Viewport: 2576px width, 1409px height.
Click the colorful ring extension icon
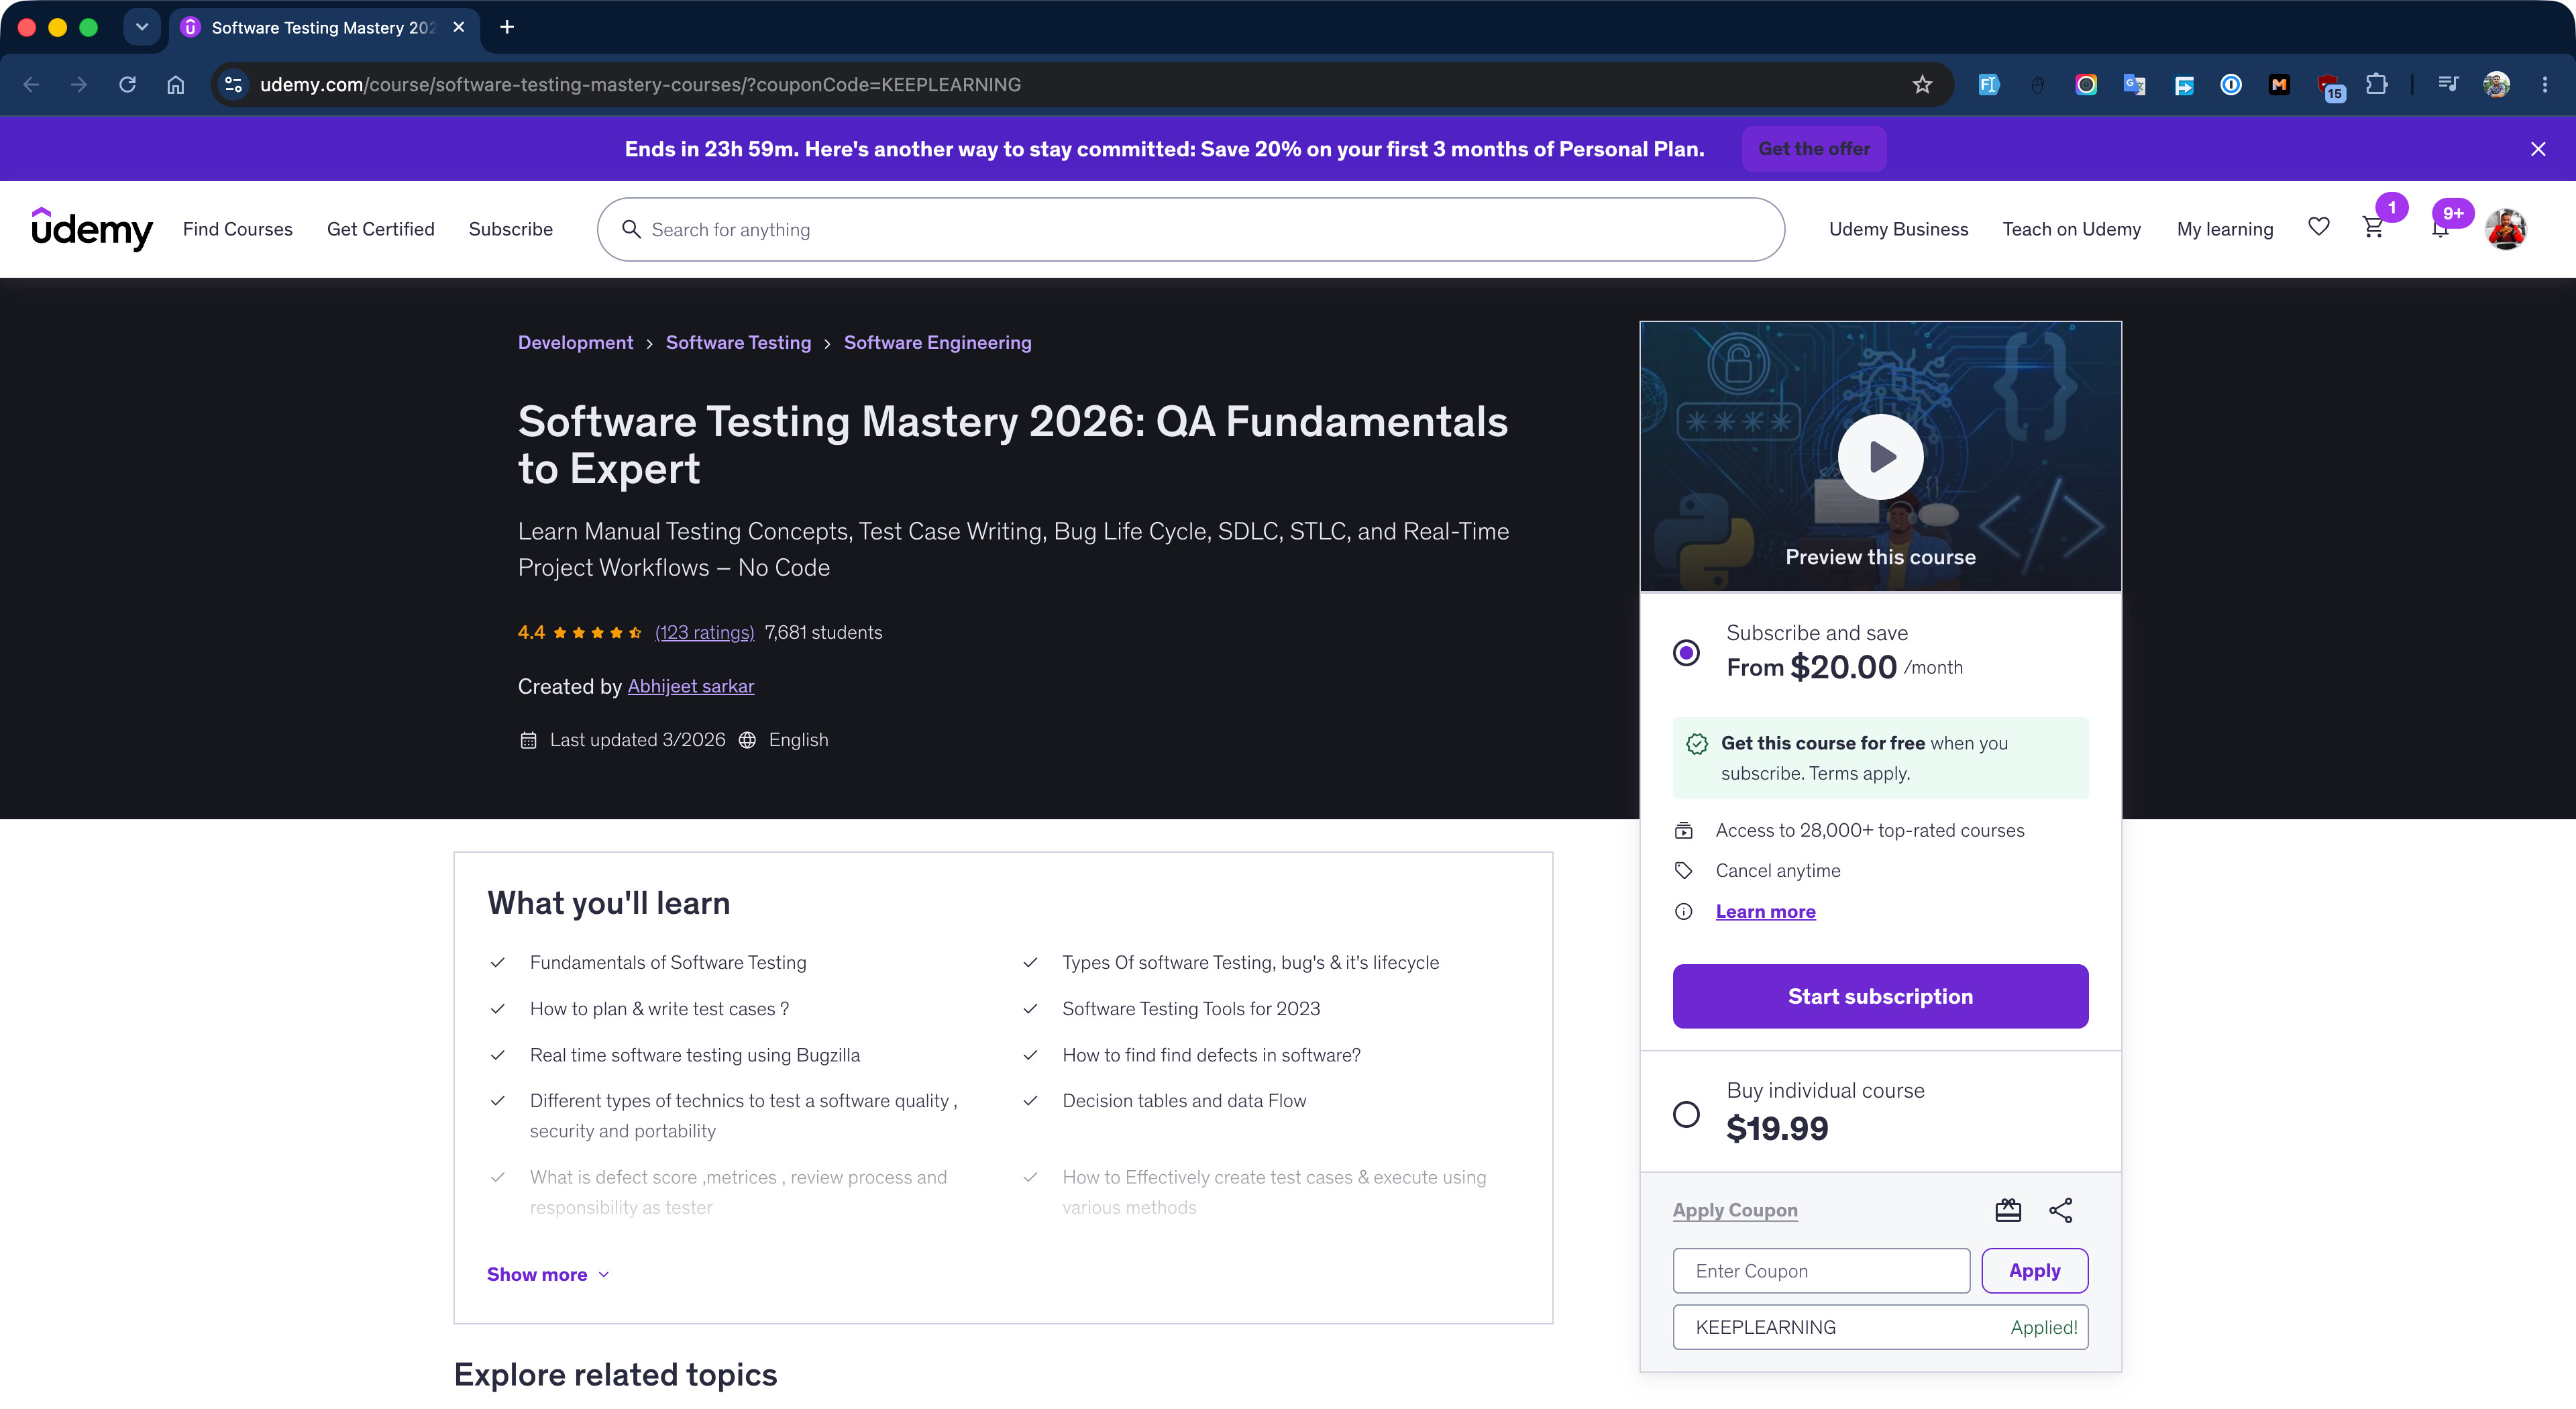pyautogui.click(x=2086, y=85)
